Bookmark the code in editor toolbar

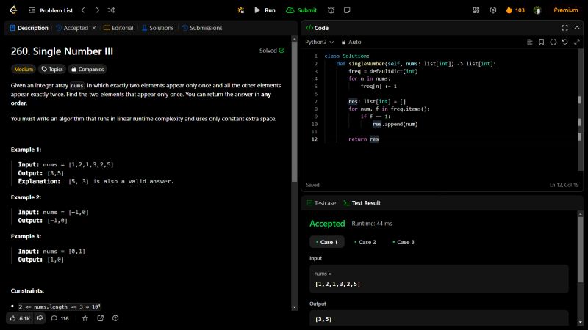pyautogui.click(x=542, y=42)
